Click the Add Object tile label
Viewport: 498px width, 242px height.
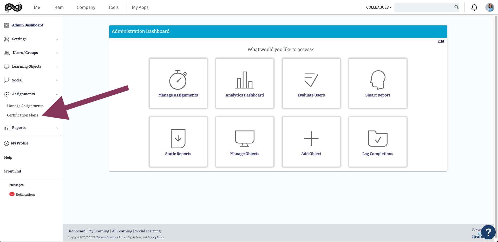click(311, 154)
